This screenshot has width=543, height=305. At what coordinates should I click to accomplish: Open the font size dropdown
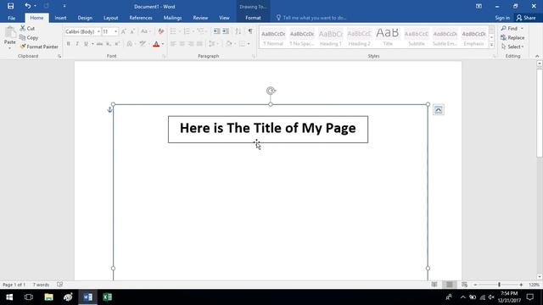pos(115,31)
